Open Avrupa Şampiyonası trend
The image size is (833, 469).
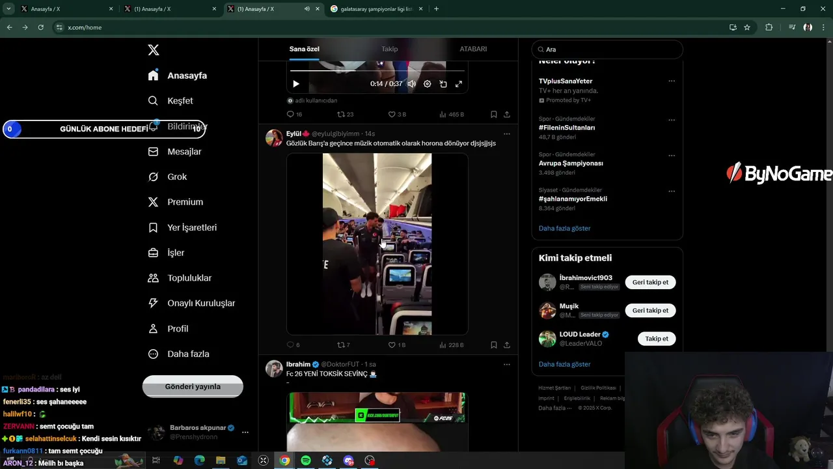tap(571, 163)
